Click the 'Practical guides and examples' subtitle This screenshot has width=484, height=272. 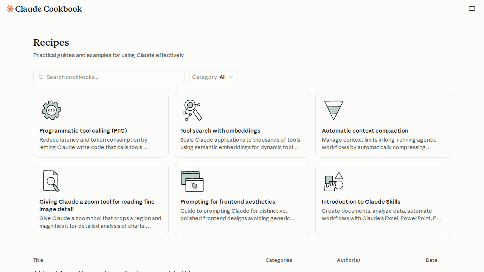tap(109, 55)
